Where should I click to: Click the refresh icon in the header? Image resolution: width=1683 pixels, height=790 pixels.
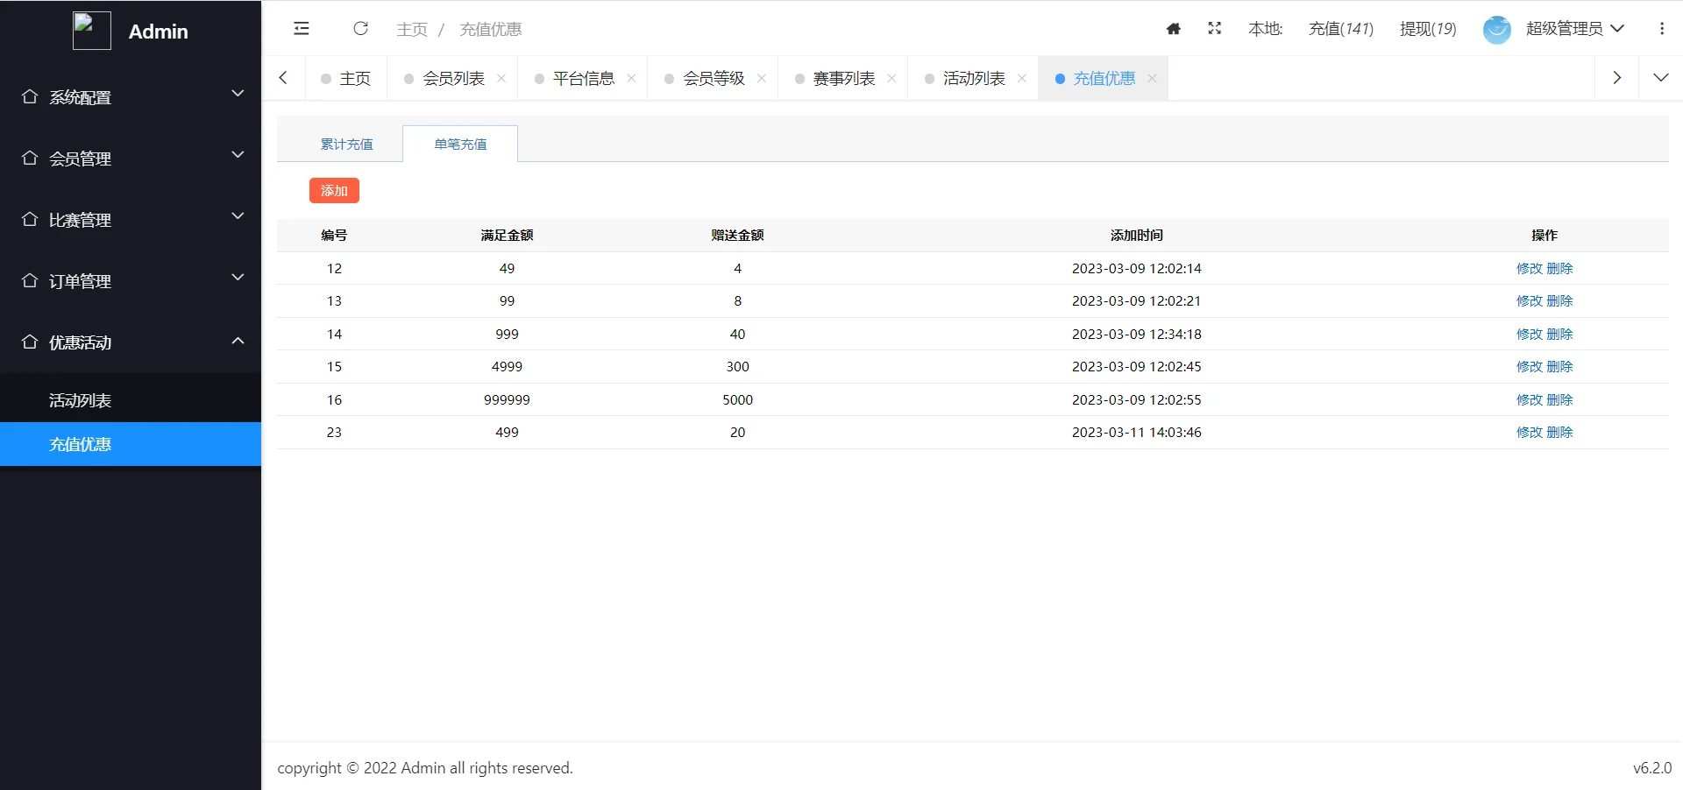pyautogui.click(x=360, y=29)
